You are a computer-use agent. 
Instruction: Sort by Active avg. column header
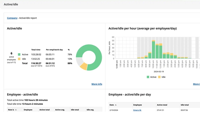click(x=60, y=110)
